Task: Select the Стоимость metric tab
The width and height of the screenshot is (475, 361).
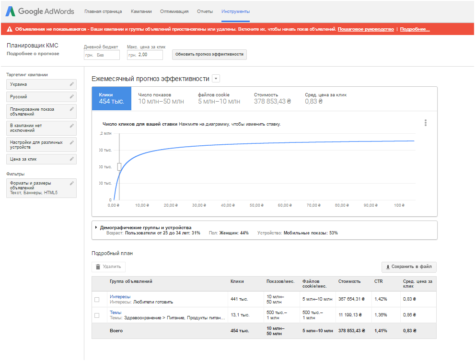Action: [x=272, y=98]
